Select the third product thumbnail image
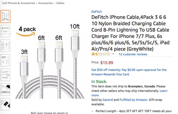Screen dimensions: 178x114 (5, 46)
